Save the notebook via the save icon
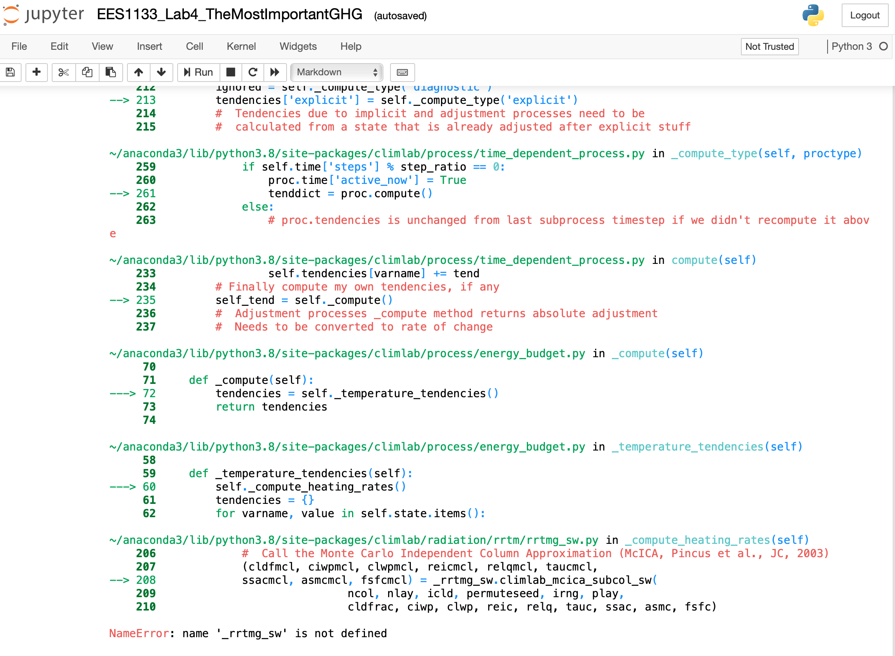Screen dimensions: 895x656 point(10,72)
